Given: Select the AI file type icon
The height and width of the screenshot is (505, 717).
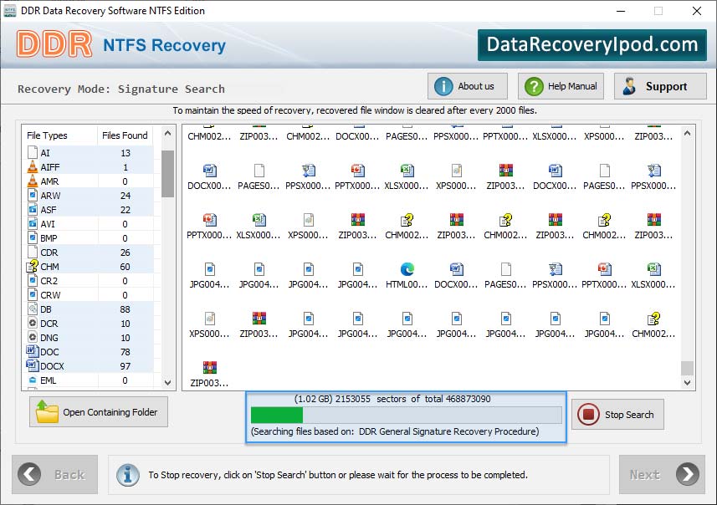Looking at the screenshot, I should point(33,153).
